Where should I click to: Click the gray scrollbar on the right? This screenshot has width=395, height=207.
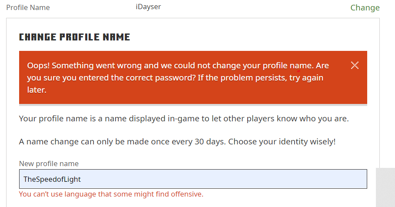(x=385, y=187)
